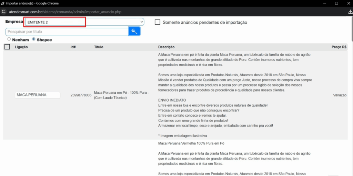The height and width of the screenshot is (176, 353).
Task: Click the id 23998778035 cell
Action: [x=81, y=95]
